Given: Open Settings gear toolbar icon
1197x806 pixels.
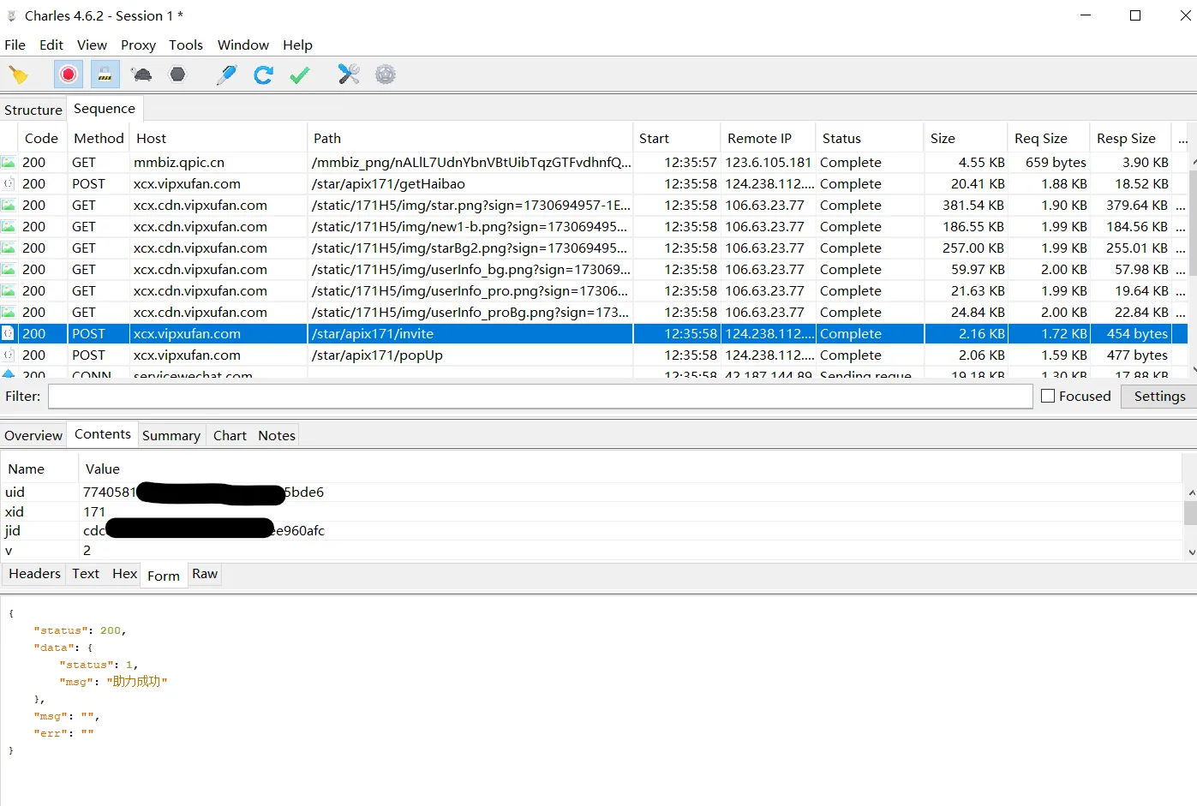Looking at the screenshot, I should click(386, 75).
